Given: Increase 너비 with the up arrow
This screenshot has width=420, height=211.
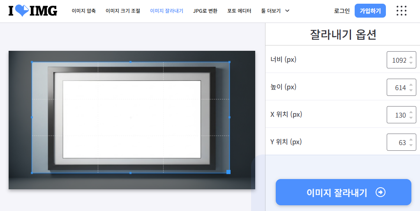Looking at the screenshot, I should pyautogui.click(x=411, y=57).
